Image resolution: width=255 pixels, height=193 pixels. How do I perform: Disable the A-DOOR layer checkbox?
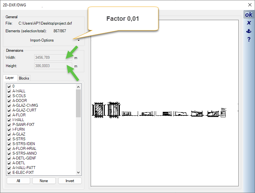pos(9,101)
